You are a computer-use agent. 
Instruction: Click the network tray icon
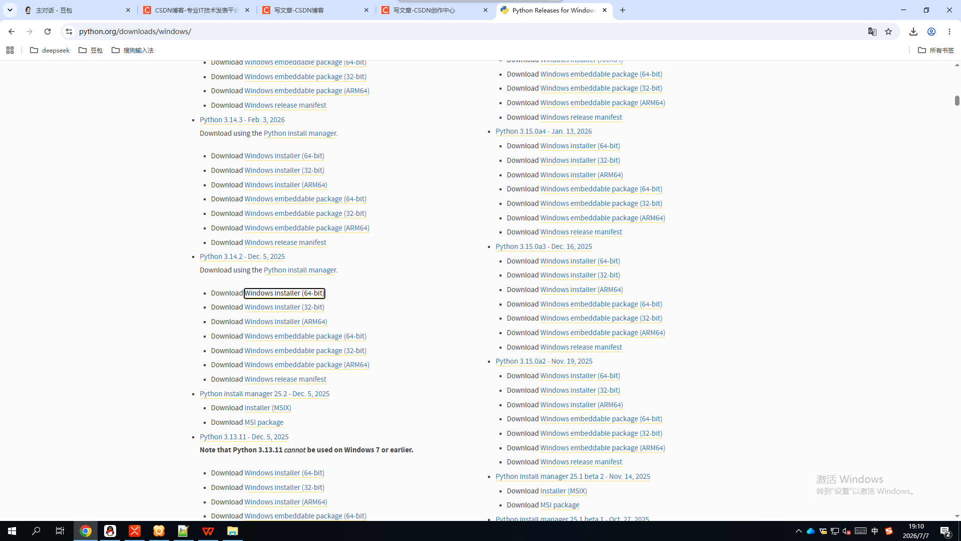tap(835, 531)
